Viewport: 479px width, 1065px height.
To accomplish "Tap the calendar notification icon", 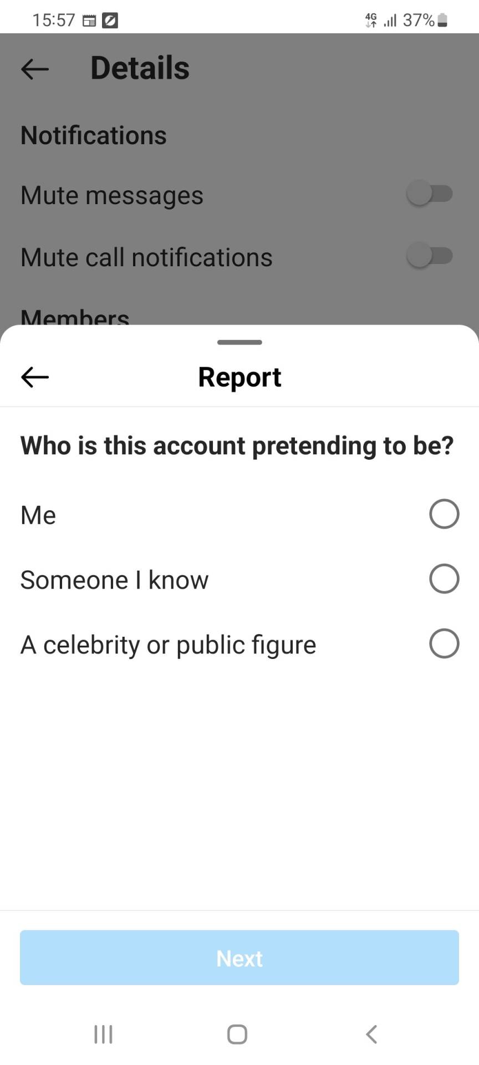I will click(x=89, y=21).
